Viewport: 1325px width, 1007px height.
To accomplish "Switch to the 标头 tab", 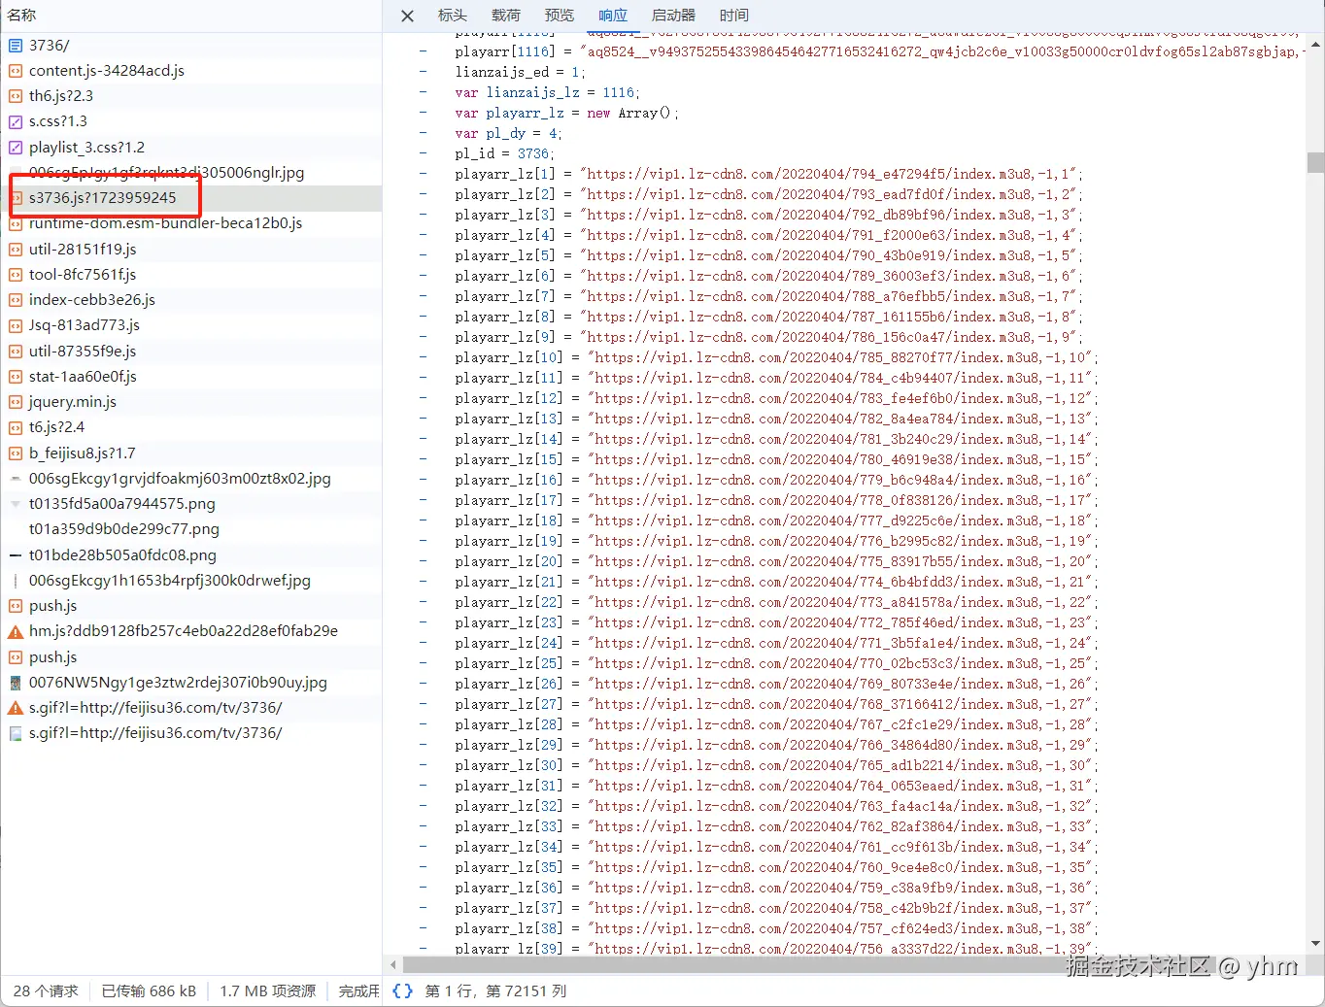I will click(x=453, y=16).
